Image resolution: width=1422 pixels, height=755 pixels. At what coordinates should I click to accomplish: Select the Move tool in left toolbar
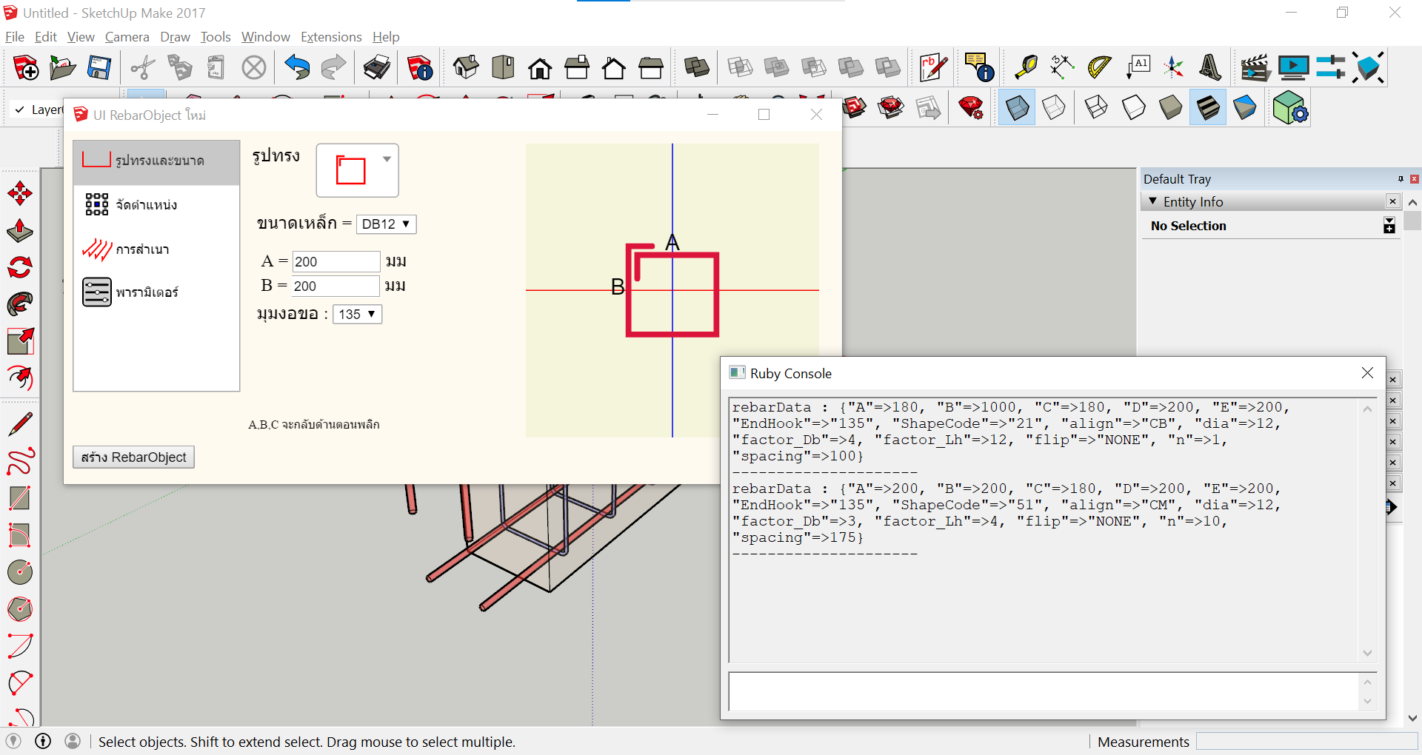pos(20,194)
